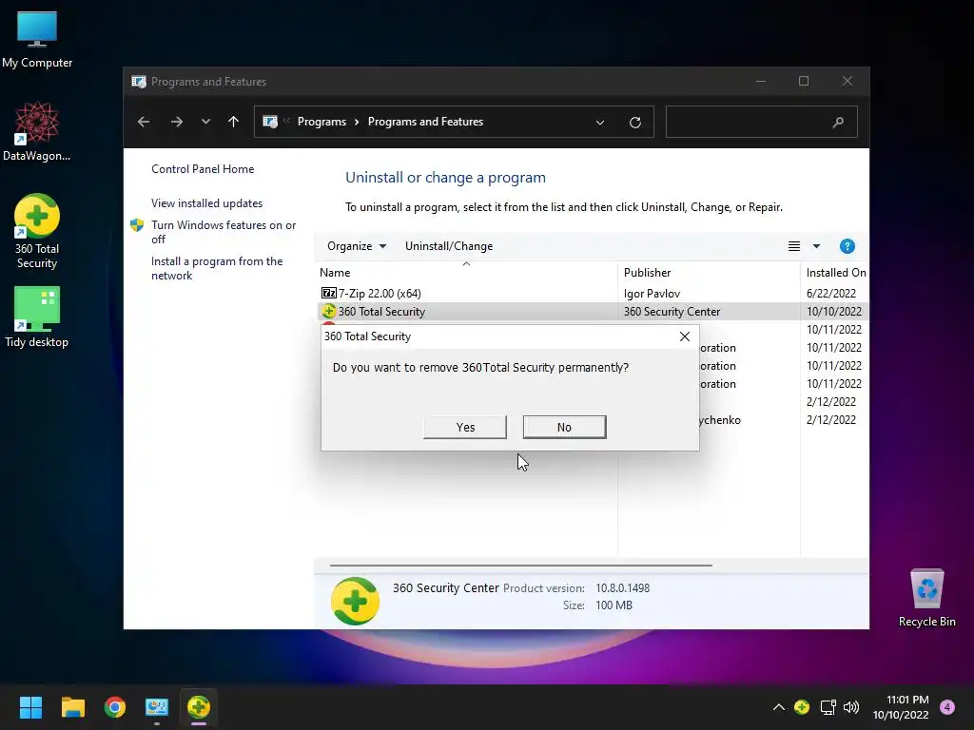Change view layout icon
This screenshot has height=730, width=974.
(x=794, y=246)
